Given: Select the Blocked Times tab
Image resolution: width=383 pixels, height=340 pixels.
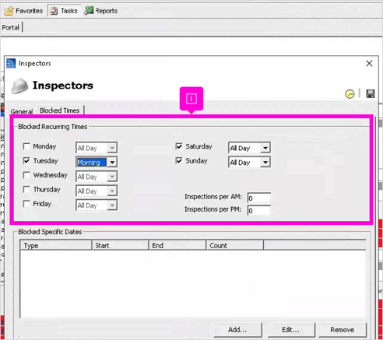Looking at the screenshot, I should coord(59,110).
